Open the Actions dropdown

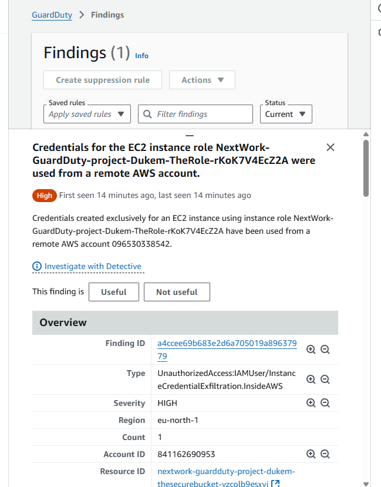202,80
